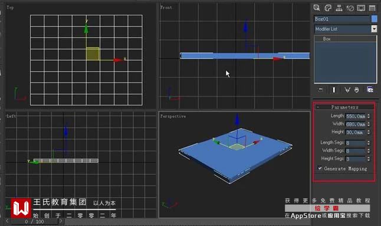Screen dimensions: 381x226
Task: Click red X-axis arrow in Top viewport
Action: pos(118,59)
